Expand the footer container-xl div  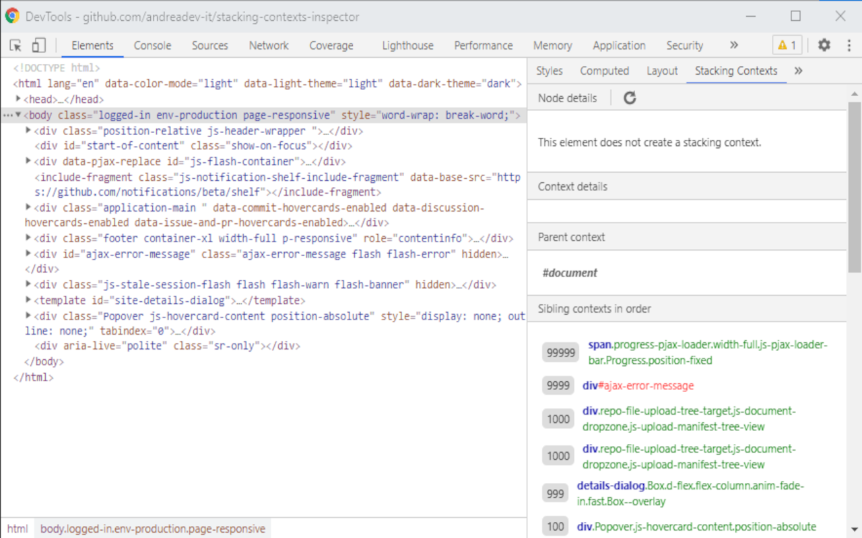click(28, 238)
